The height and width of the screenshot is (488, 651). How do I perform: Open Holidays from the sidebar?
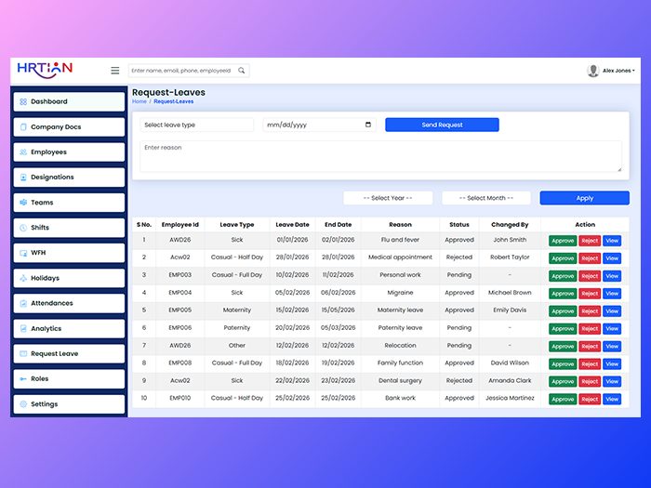point(69,278)
